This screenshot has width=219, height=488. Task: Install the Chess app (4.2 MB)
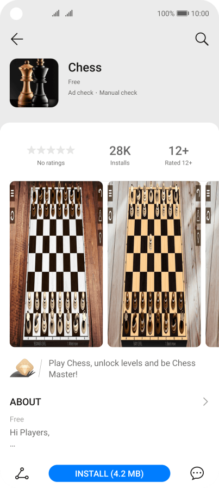pyautogui.click(x=109, y=474)
